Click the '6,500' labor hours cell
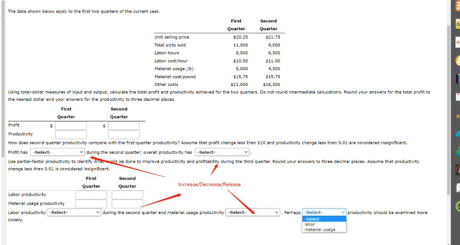460x245 pixels. (x=274, y=53)
